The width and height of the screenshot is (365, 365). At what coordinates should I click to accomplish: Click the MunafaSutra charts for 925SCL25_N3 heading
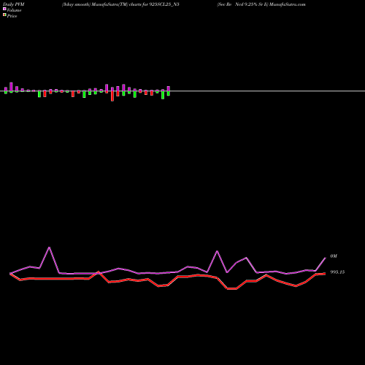pos(120,4)
